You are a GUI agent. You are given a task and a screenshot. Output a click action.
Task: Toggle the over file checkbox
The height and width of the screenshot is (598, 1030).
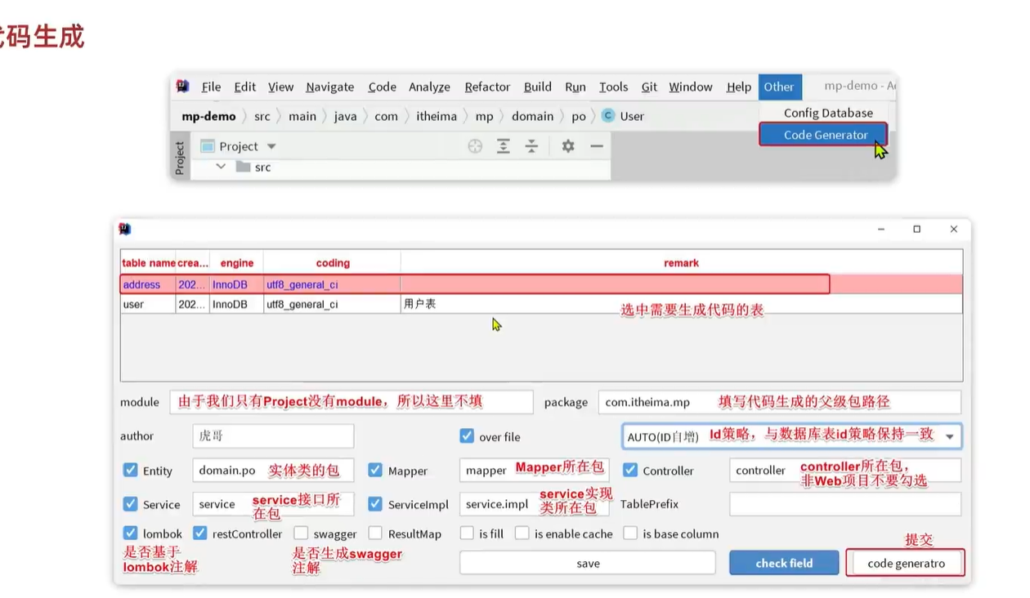(467, 436)
